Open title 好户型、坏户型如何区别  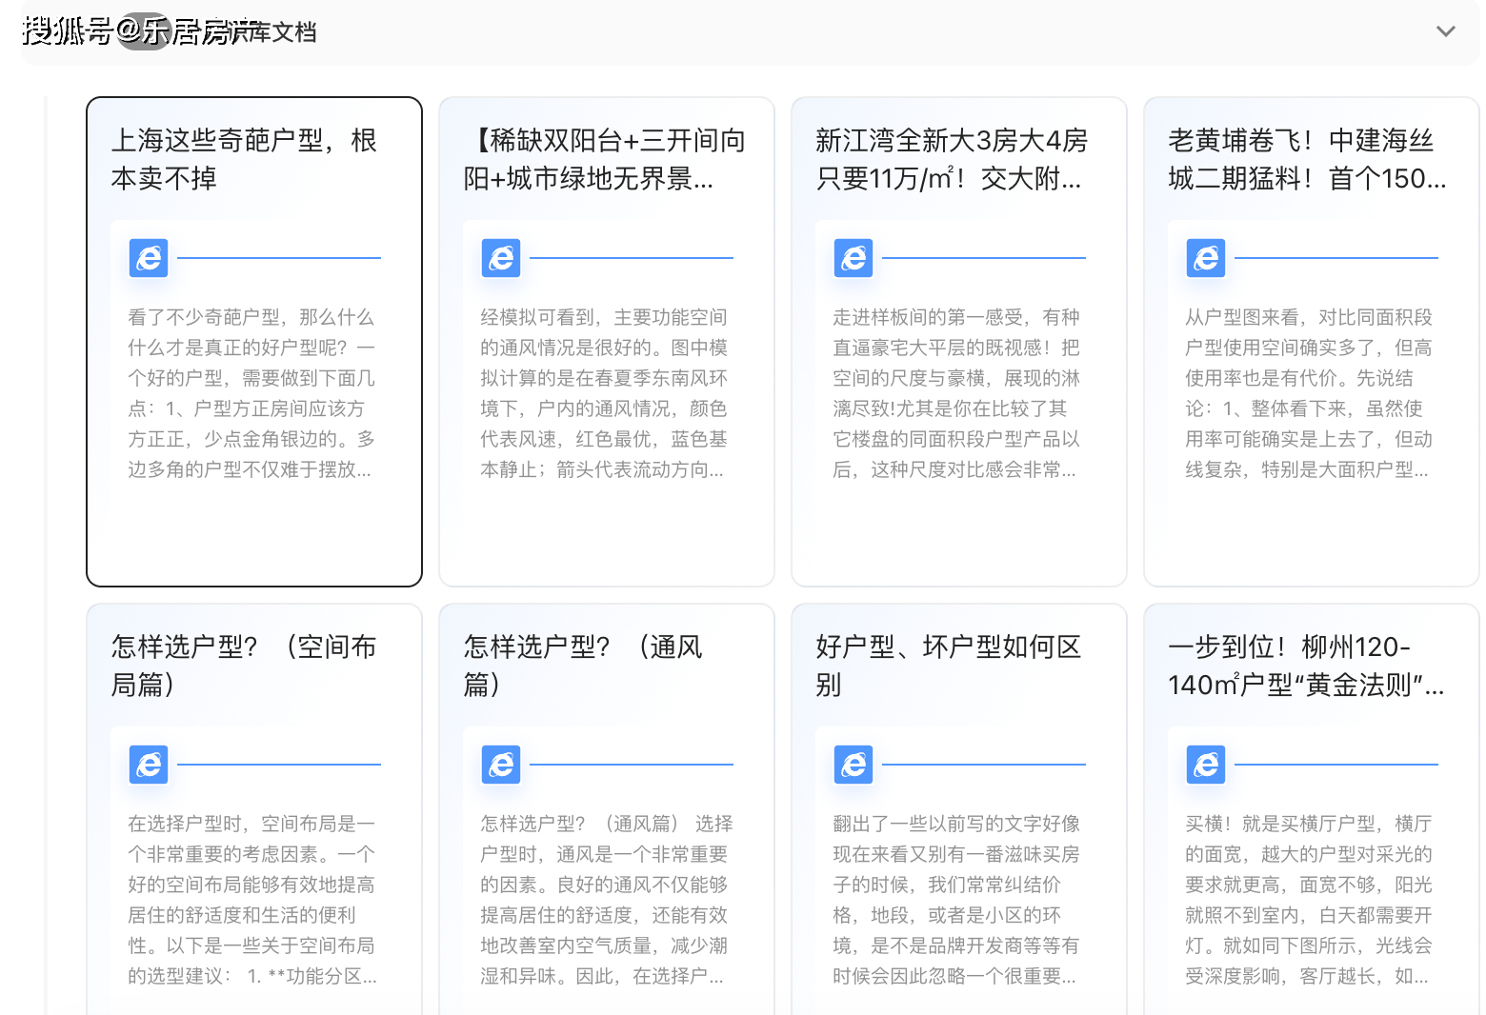948,666
